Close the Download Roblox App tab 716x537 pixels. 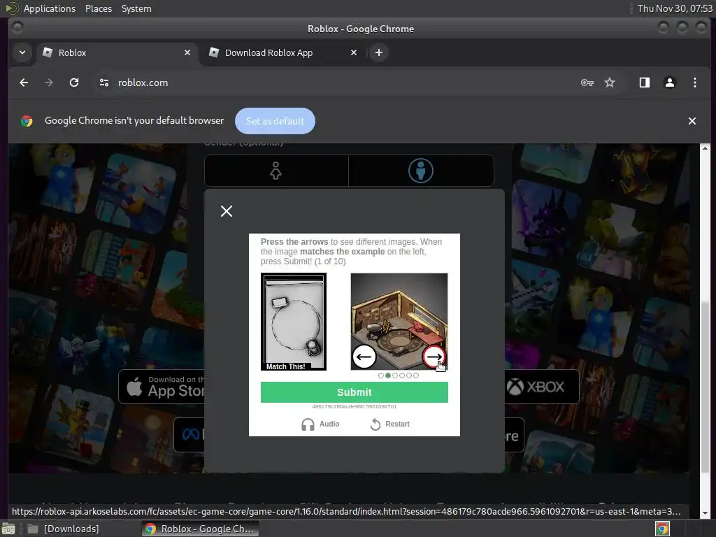(x=353, y=52)
